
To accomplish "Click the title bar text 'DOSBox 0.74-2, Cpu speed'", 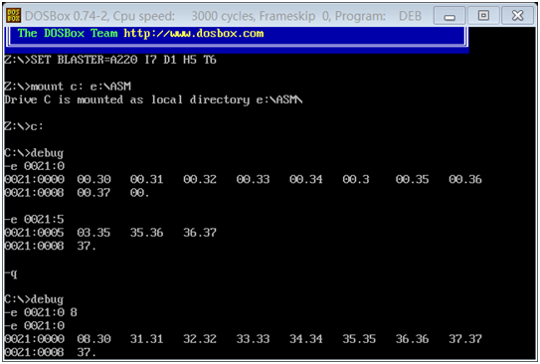I will (99, 16).
